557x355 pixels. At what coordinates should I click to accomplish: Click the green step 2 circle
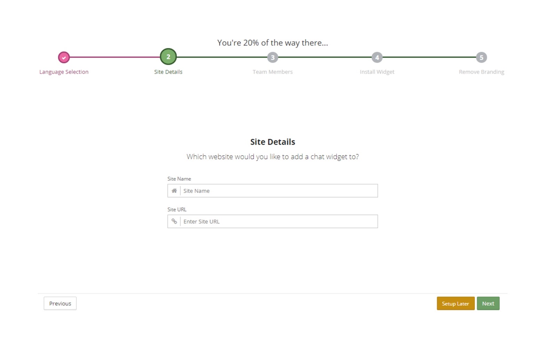tap(168, 57)
